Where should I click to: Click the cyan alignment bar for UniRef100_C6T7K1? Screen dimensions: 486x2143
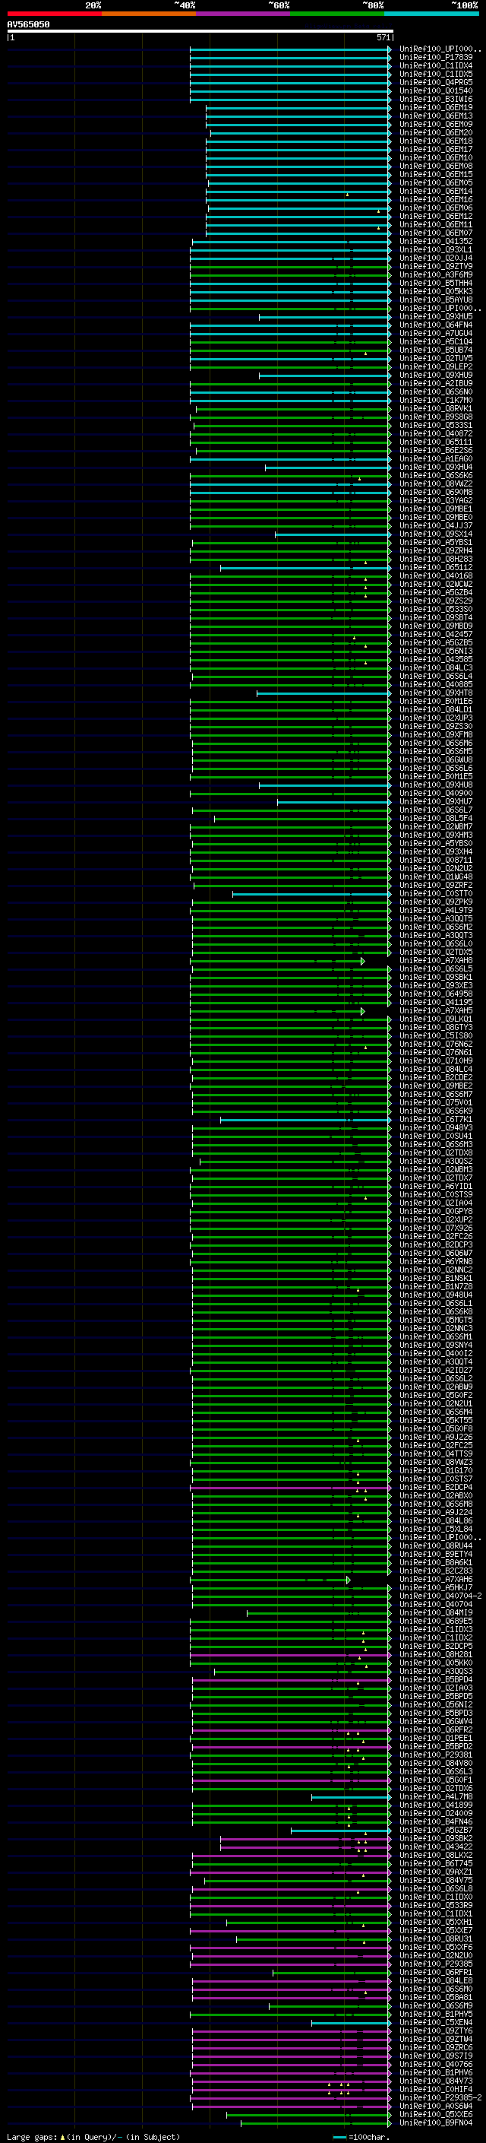click(x=304, y=1121)
